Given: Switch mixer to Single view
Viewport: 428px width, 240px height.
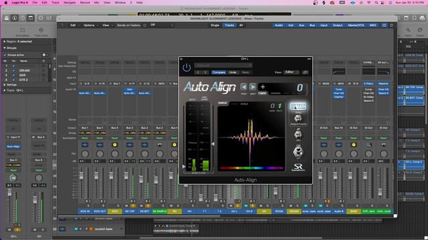Looking at the screenshot, I should point(215,25).
